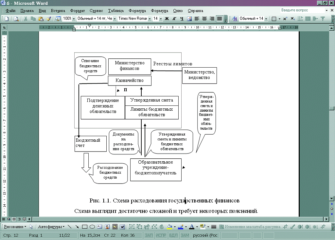Open the zoom percentage dropdown
The height and width of the screenshot is (240, 335).
click(x=74, y=19)
